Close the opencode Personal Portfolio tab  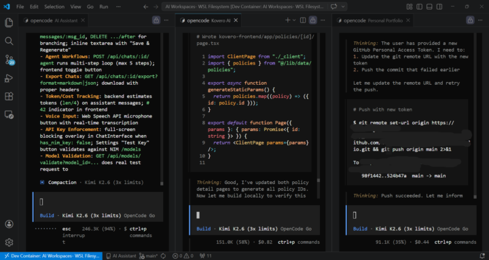[408, 20]
